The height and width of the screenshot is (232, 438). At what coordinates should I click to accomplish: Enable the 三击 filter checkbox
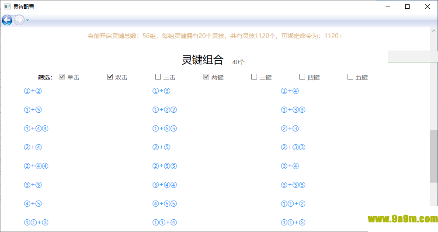pos(158,77)
